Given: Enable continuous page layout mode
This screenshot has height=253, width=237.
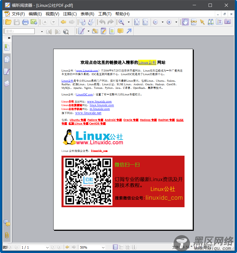Looking at the screenshot, I should tap(121, 247).
